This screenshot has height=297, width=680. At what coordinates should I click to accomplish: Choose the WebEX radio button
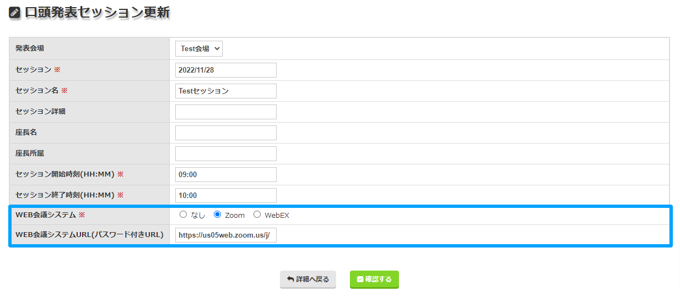tap(257, 215)
